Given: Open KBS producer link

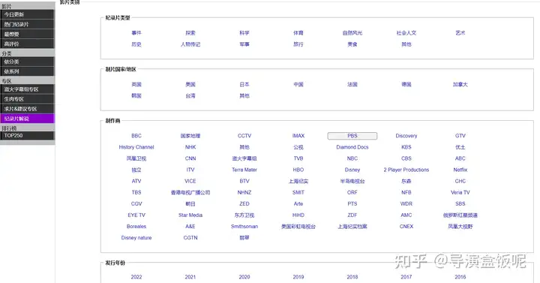Looking at the screenshot, I should click(406, 147).
